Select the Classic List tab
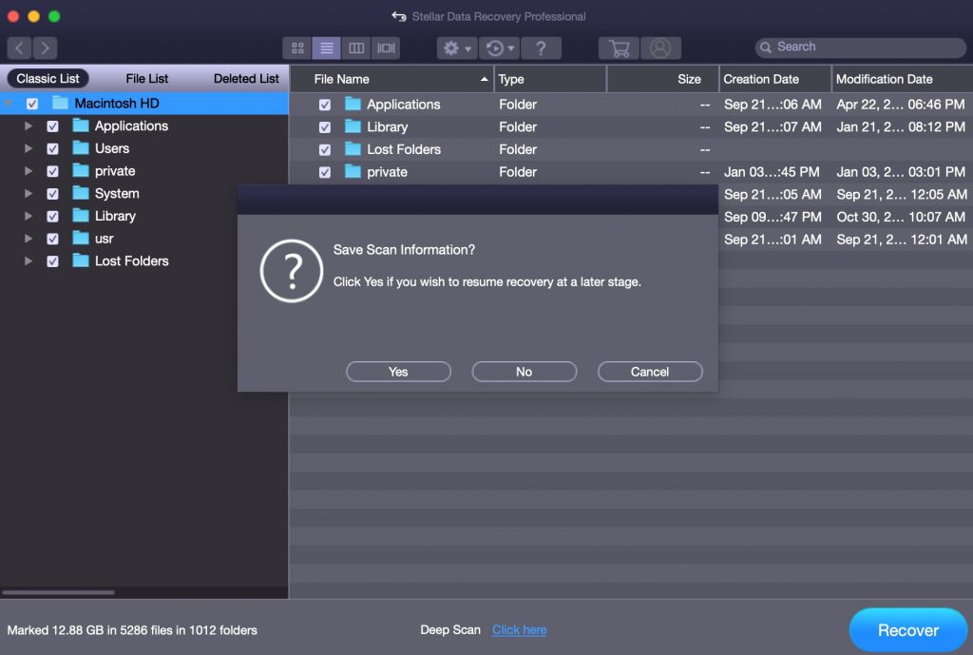Screen dimensions: 973x655 coord(48,78)
